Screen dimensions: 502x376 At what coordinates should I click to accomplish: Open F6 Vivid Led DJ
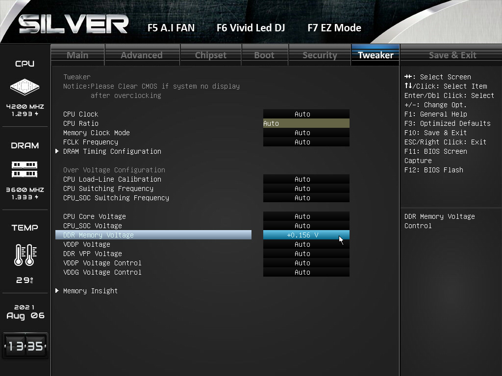point(251,28)
